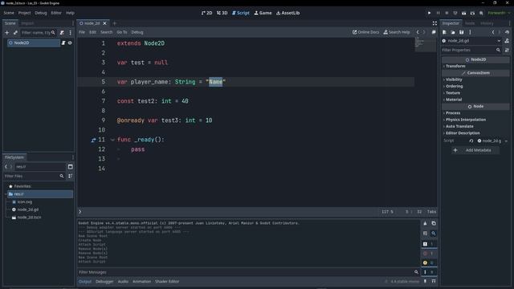This screenshot has height=289, width=514.
Task: Run the current scene
Action: (x=464, y=13)
